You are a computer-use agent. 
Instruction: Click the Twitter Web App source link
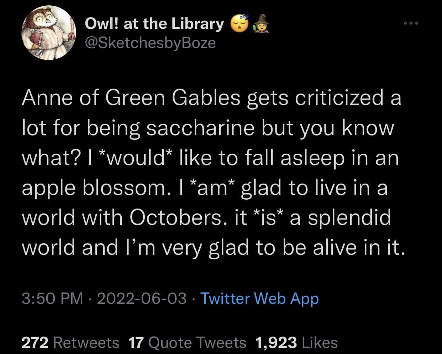coord(259,298)
